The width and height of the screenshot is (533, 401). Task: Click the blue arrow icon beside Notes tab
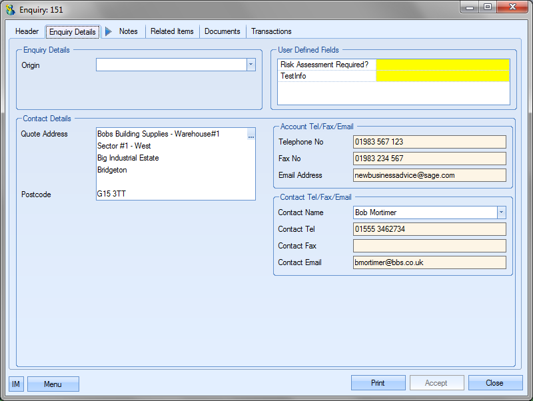(x=109, y=31)
